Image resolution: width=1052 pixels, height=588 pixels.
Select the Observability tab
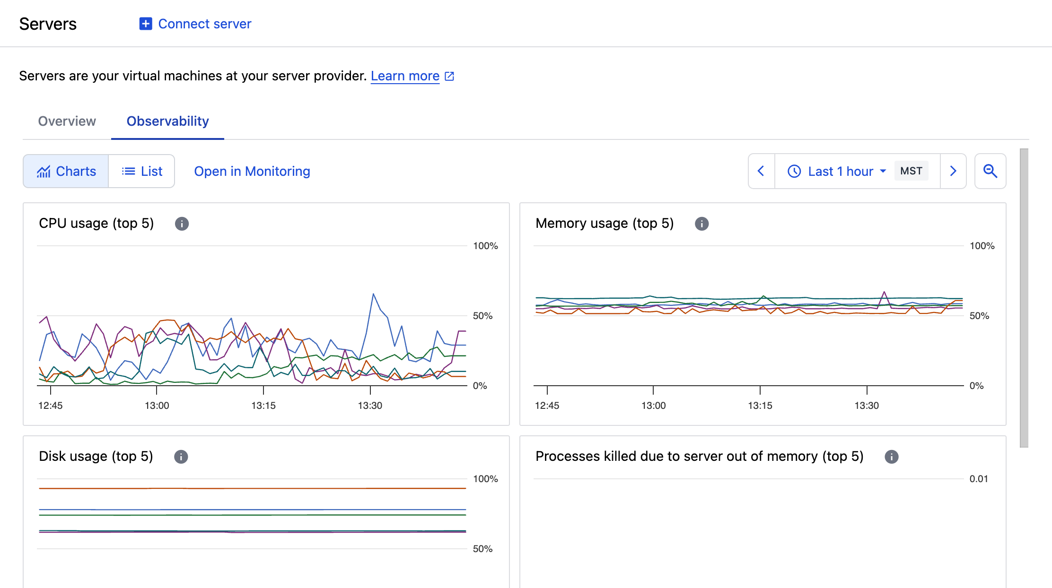167,121
